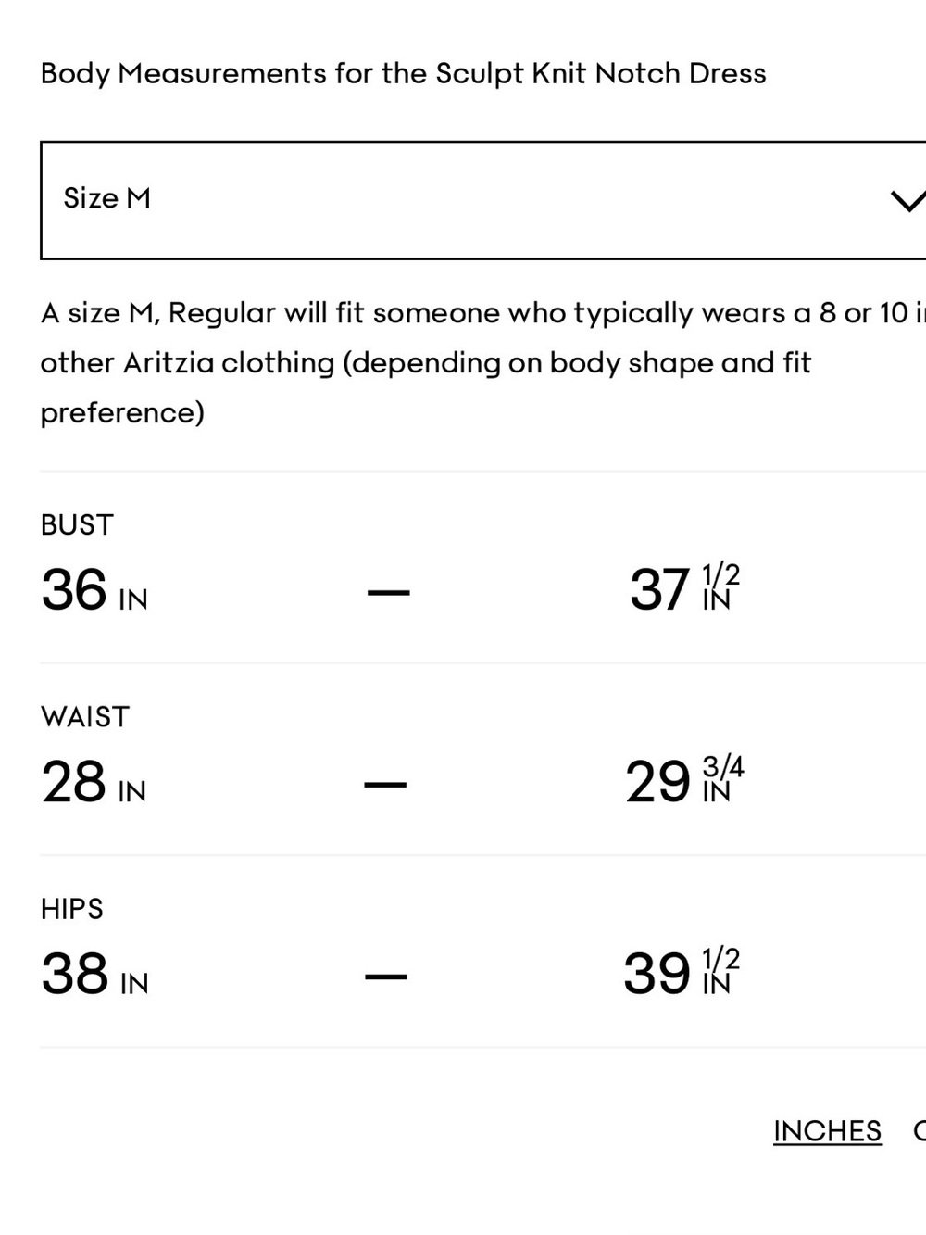Click the HIPS measurement label

click(72, 909)
